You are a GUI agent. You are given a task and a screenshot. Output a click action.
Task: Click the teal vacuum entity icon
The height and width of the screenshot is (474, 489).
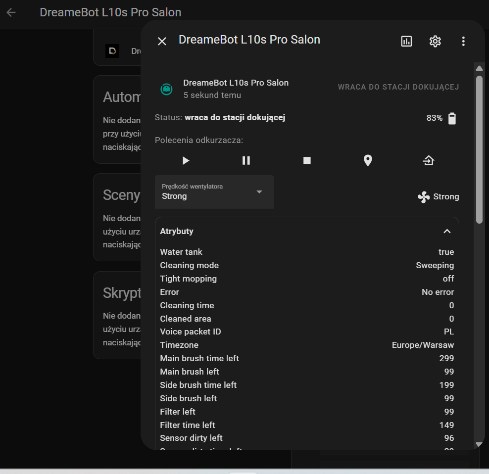click(x=166, y=89)
